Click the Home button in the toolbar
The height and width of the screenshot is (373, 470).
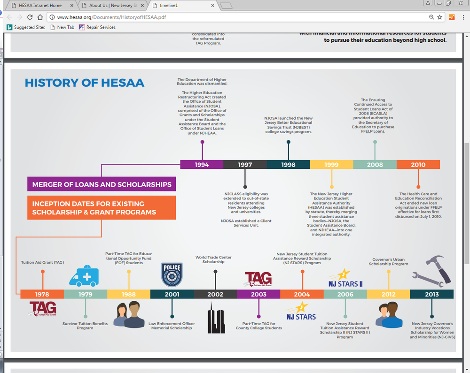(41, 17)
